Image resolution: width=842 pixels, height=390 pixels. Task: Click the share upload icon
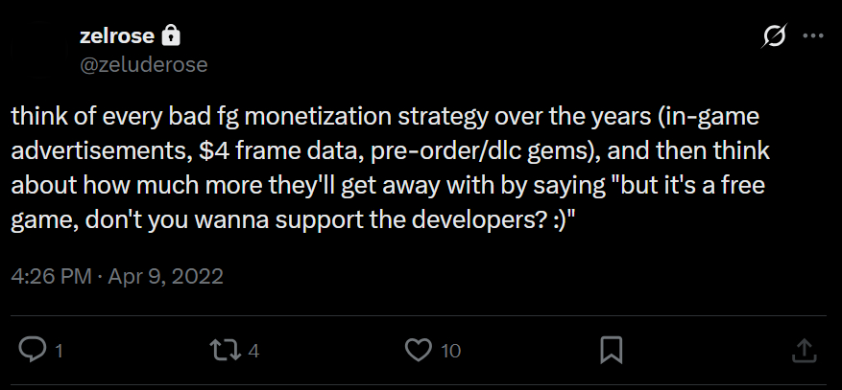click(804, 351)
